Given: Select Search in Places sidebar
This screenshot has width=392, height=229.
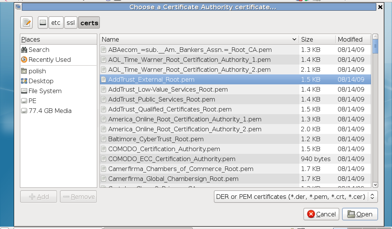Looking at the screenshot, I should 39,50.
